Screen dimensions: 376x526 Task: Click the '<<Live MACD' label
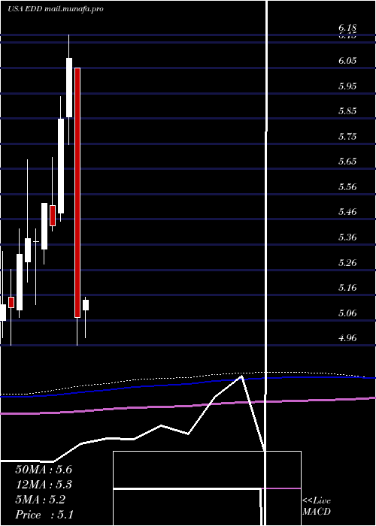pyautogui.click(x=317, y=506)
